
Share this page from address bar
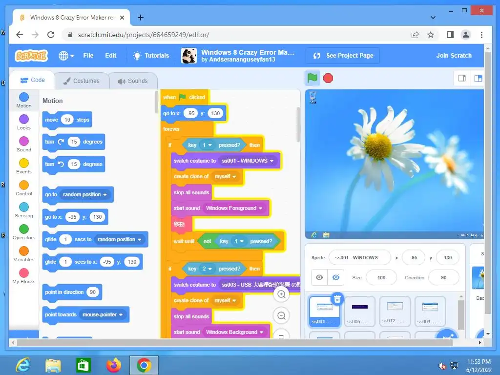[415, 35]
